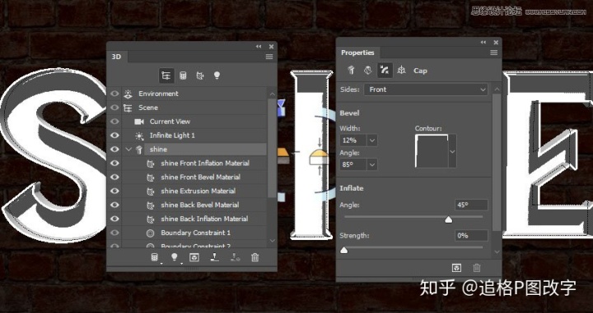Click the Inflate Strength 0% field
593x313 pixels.
click(471, 236)
